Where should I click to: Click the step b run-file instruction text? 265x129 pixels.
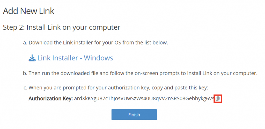pyautogui.click(x=143, y=73)
